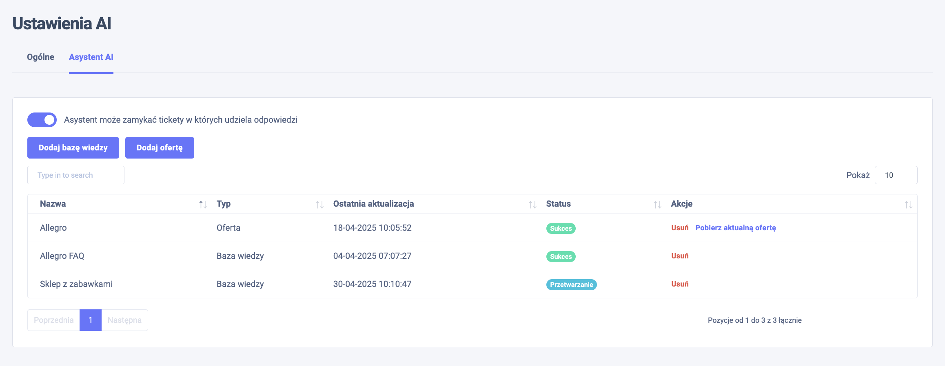Click the date 04-04-2025 07:07:27

(373, 256)
